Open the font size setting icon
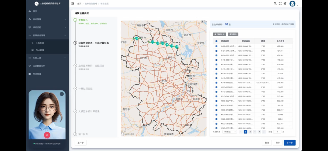Image resolution: width=328 pixels, height=151 pixels. (x=285, y=4)
